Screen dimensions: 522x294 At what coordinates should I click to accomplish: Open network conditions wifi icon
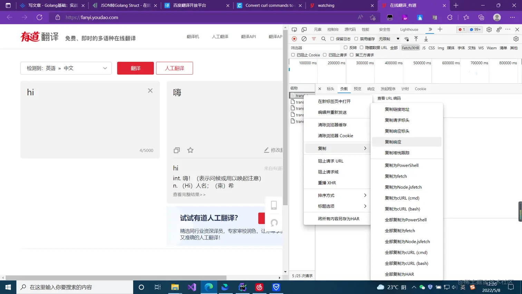[x=407, y=39]
